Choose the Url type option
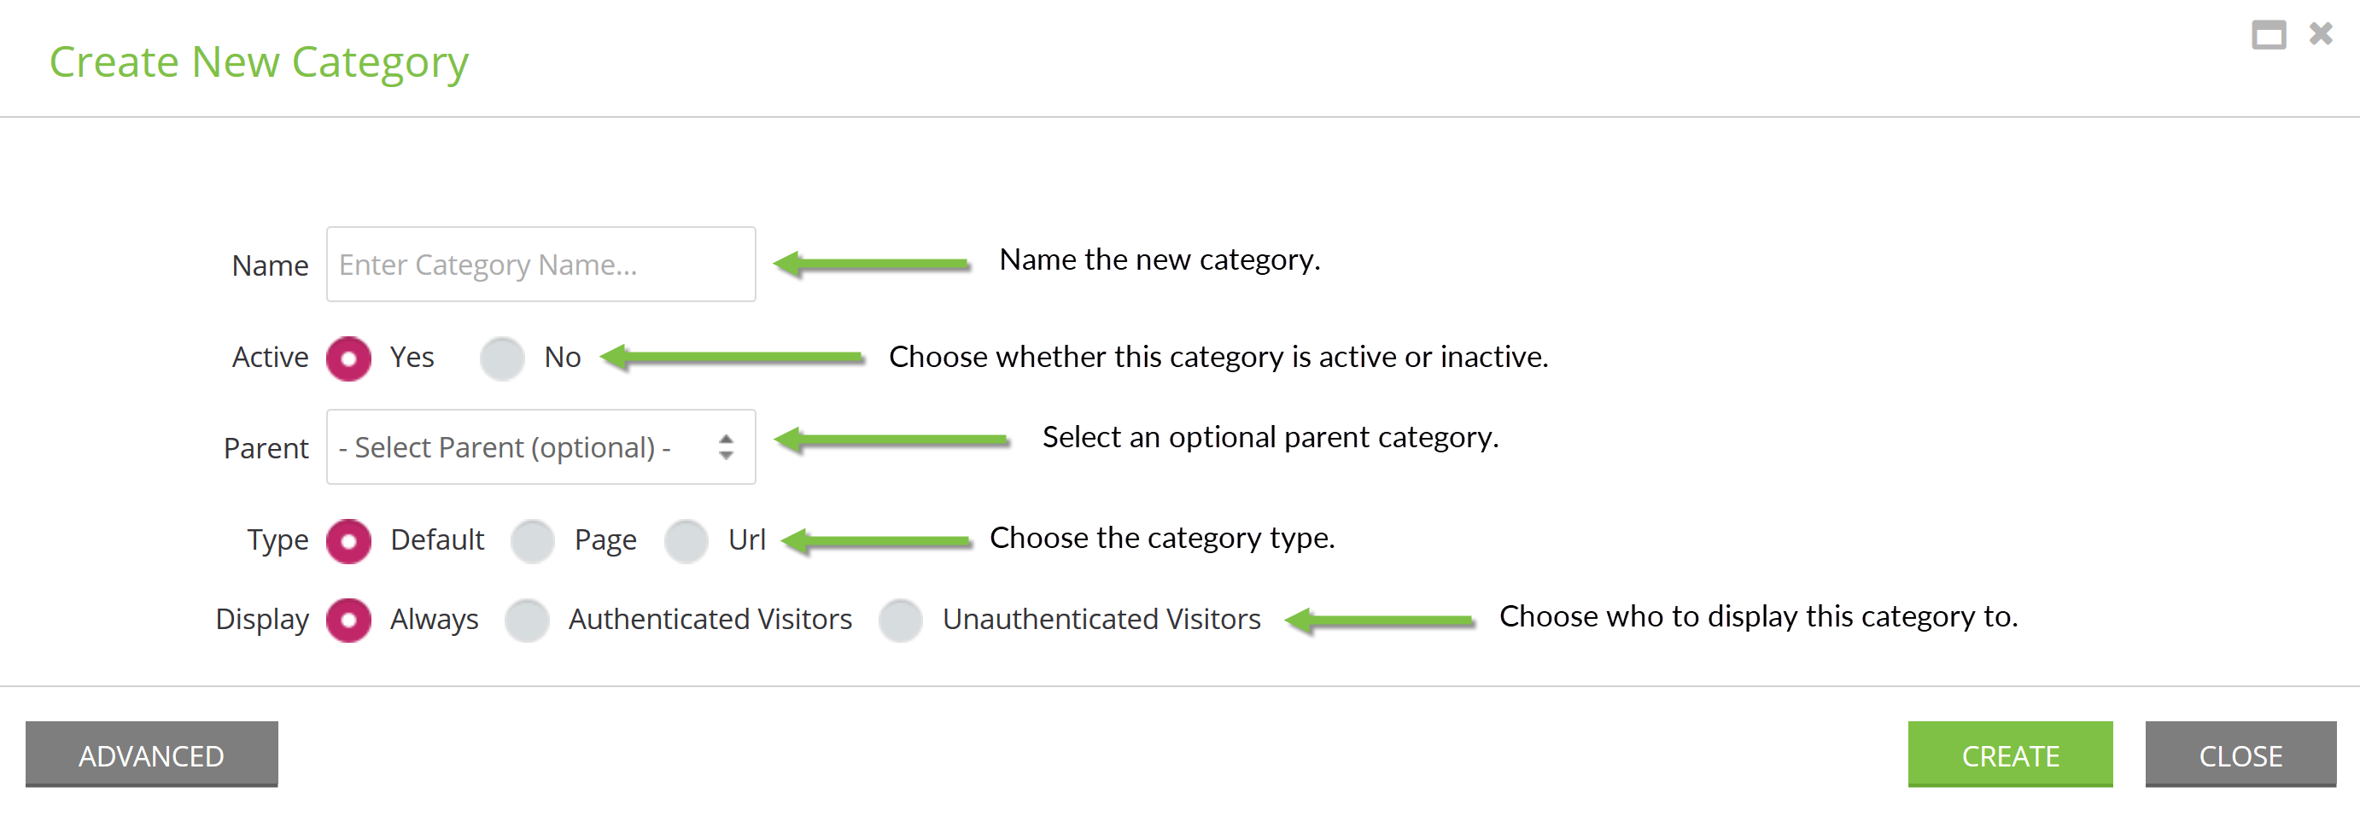Image resolution: width=2360 pixels, height=816 pixels. [x=687, y=541]
